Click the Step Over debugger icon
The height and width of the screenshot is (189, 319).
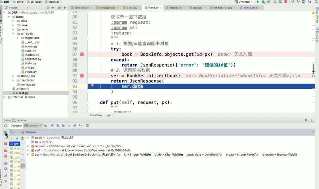(x=52, y=126)
